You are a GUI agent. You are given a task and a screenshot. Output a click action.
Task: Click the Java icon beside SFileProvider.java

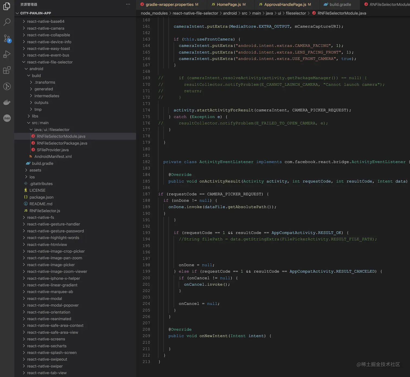[33, 150]
